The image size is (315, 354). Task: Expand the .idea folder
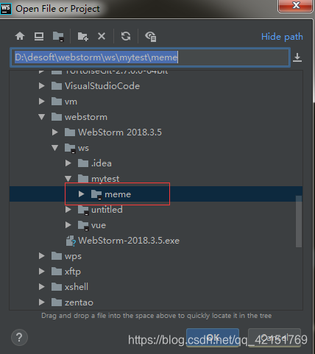68,163
